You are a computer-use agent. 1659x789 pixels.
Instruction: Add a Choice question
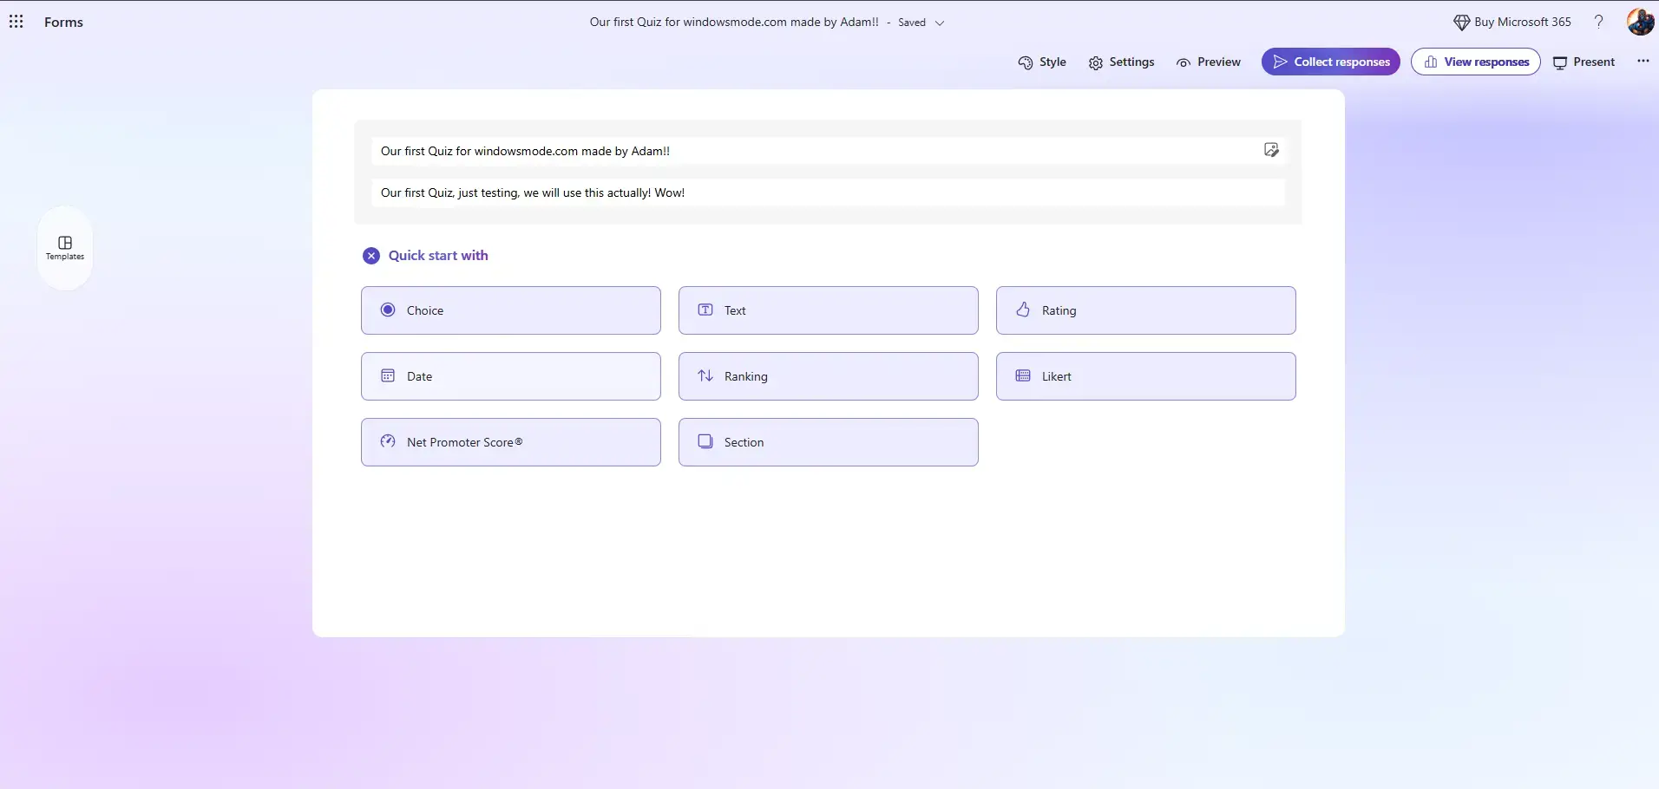[x=510, y=310]
